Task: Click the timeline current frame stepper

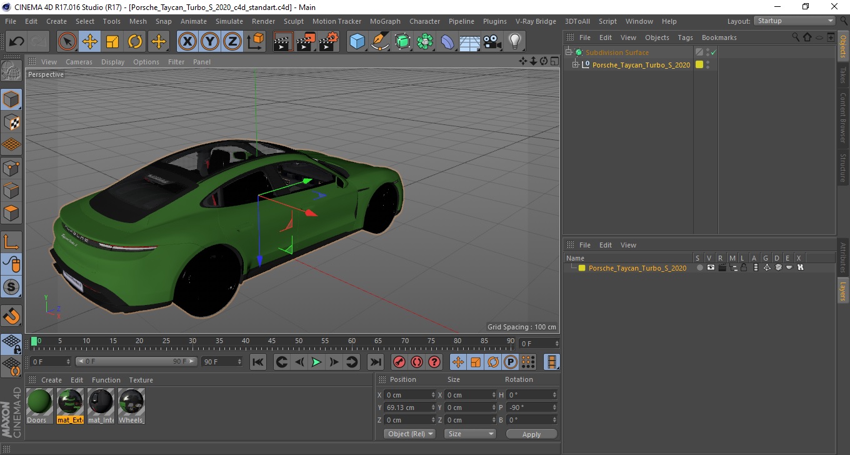Action: 556,344
